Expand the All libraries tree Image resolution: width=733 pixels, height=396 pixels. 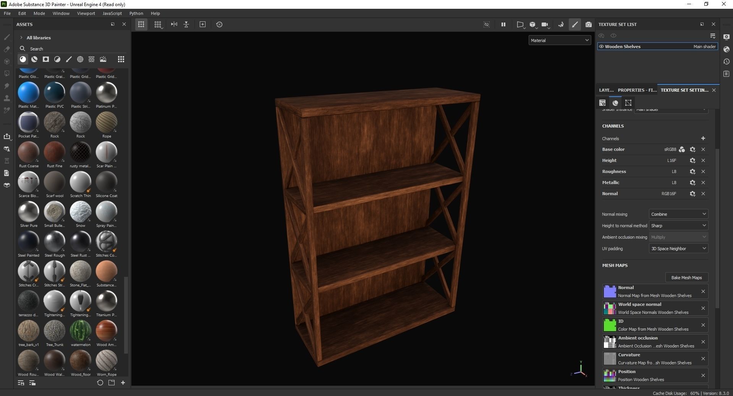pos(21,37)
